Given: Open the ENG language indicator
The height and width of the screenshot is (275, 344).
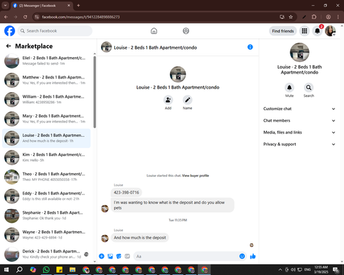Looking at the screenshot, I should pos(308,269).
